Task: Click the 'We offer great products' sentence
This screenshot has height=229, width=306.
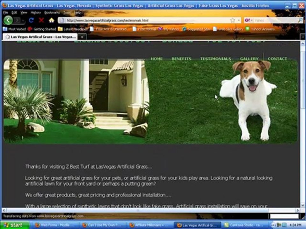Action: tap(98, 195)
